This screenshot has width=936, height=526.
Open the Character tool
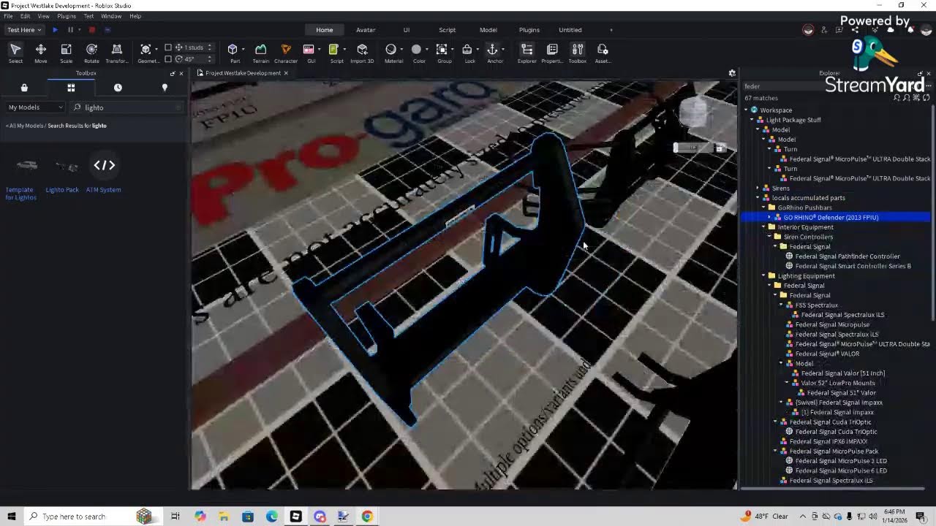pos(286,53)
